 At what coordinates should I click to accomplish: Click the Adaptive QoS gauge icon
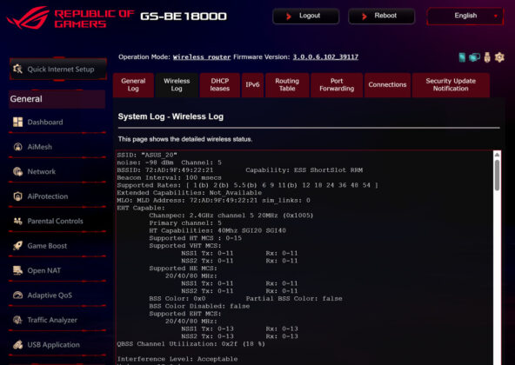(17, 295)
